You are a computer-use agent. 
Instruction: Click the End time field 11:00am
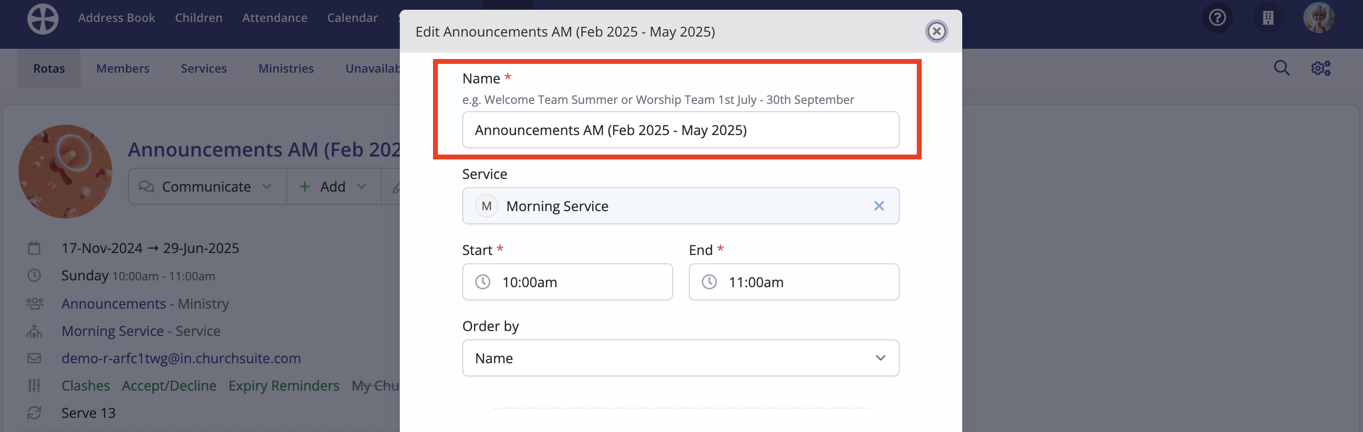point(794,282)
